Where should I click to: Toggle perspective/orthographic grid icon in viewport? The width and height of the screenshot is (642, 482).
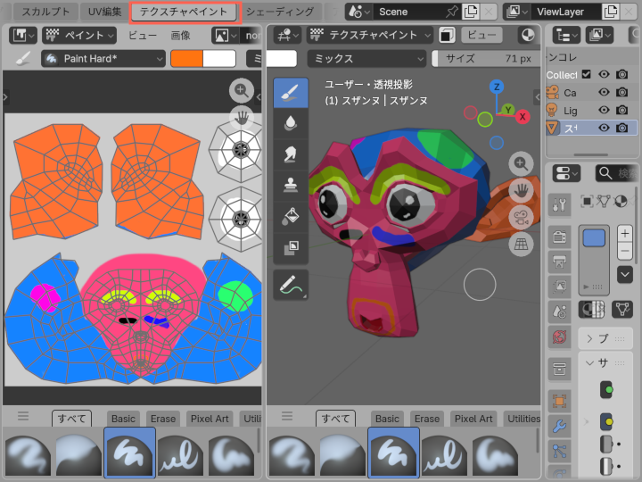click(x=521, y=245)
